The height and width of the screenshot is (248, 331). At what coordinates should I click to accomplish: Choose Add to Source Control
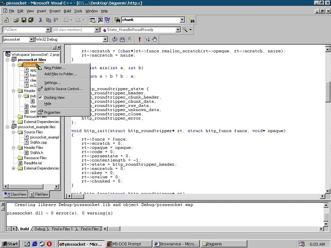coord(64,89)
